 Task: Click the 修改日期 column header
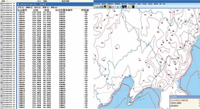65,1
